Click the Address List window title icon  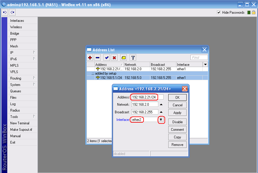coord(89,50)
